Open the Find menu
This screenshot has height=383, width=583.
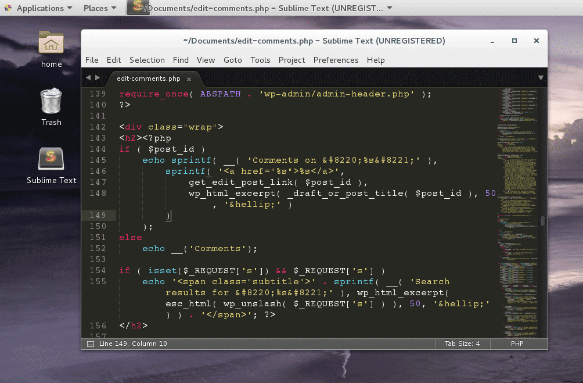click(181, 60)
